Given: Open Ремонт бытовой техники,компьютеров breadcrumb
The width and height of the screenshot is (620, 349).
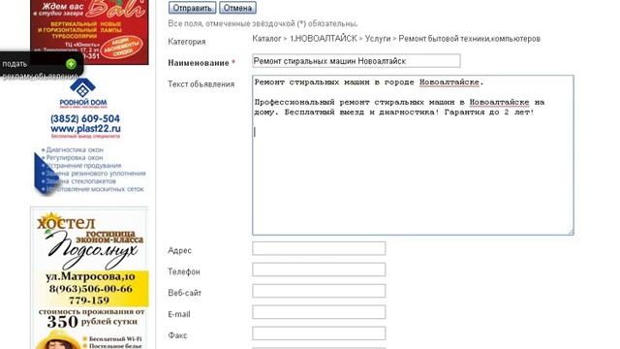Looking at the screenshot, I should (x=469, y=39).
